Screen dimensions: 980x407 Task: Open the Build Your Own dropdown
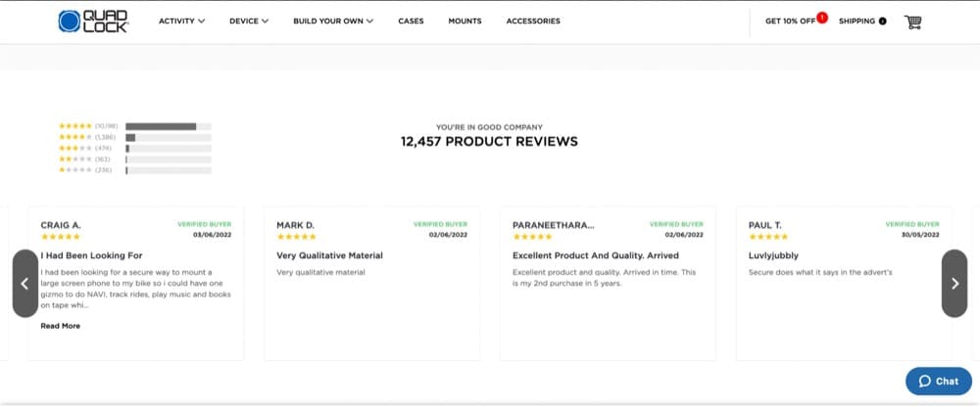tap(333, 21)
